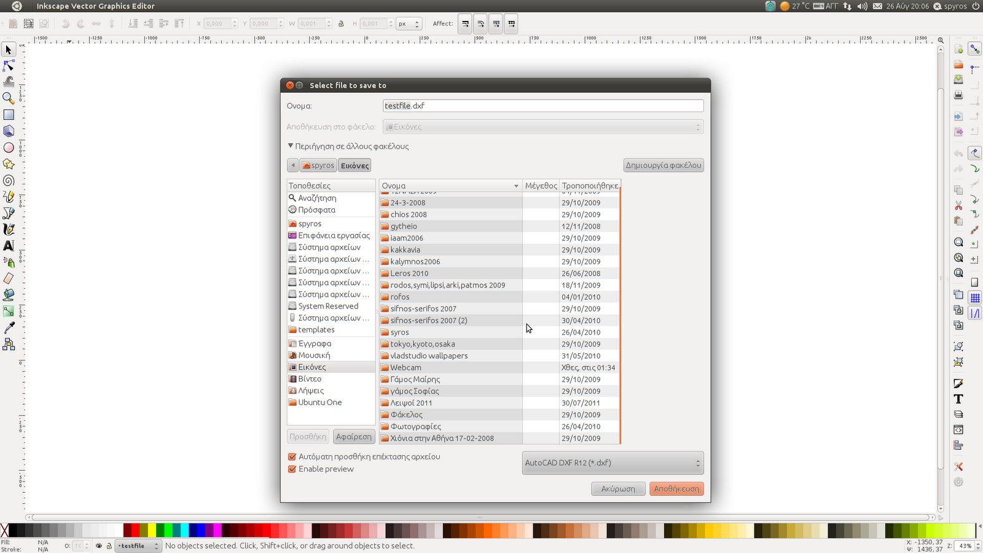Click the zoom percentage spinner
This screenshot has height=553, width=983.
(x=977, y=546)
